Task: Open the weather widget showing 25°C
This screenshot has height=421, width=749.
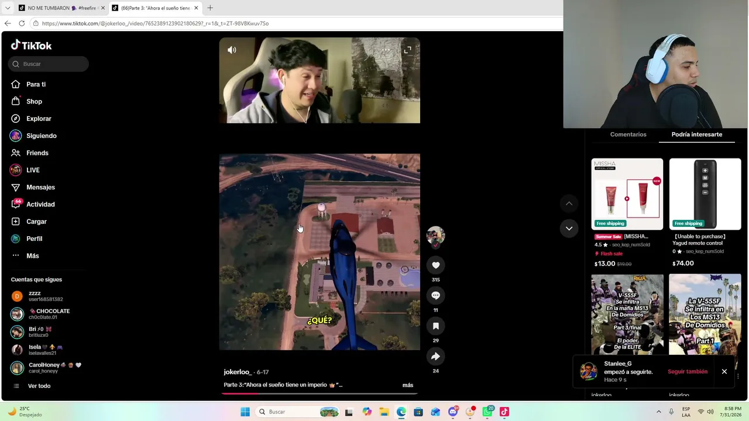Action: point(25,412)
